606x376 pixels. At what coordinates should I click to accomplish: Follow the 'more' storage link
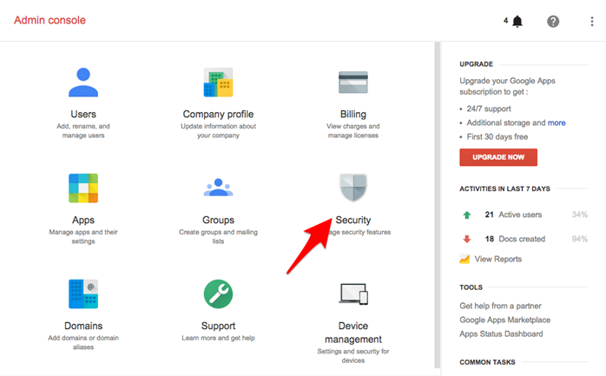[x=557, y=123]
